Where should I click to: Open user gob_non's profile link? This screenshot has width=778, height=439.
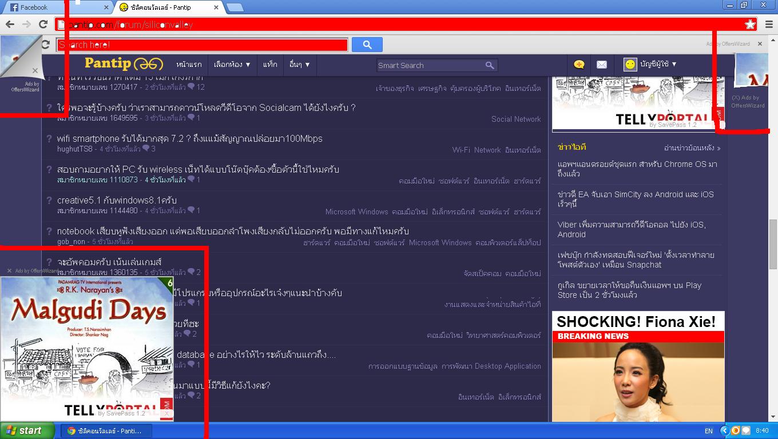[x=71, y=242]
